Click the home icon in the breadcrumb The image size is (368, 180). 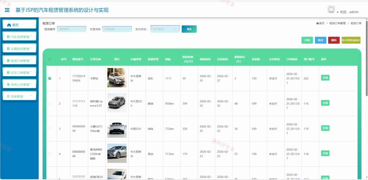click(x=318, y=23)
